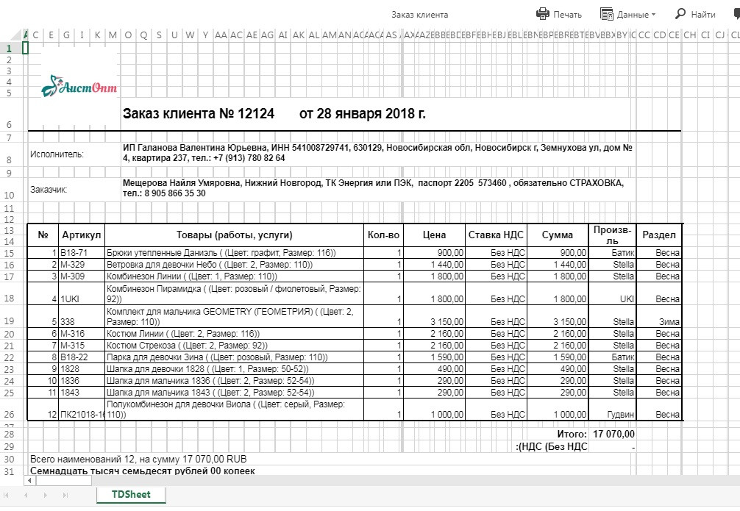Select the Итого total cell 17 070,00
The height and width of the screenshot is (511, 740).
pos(613,434)
